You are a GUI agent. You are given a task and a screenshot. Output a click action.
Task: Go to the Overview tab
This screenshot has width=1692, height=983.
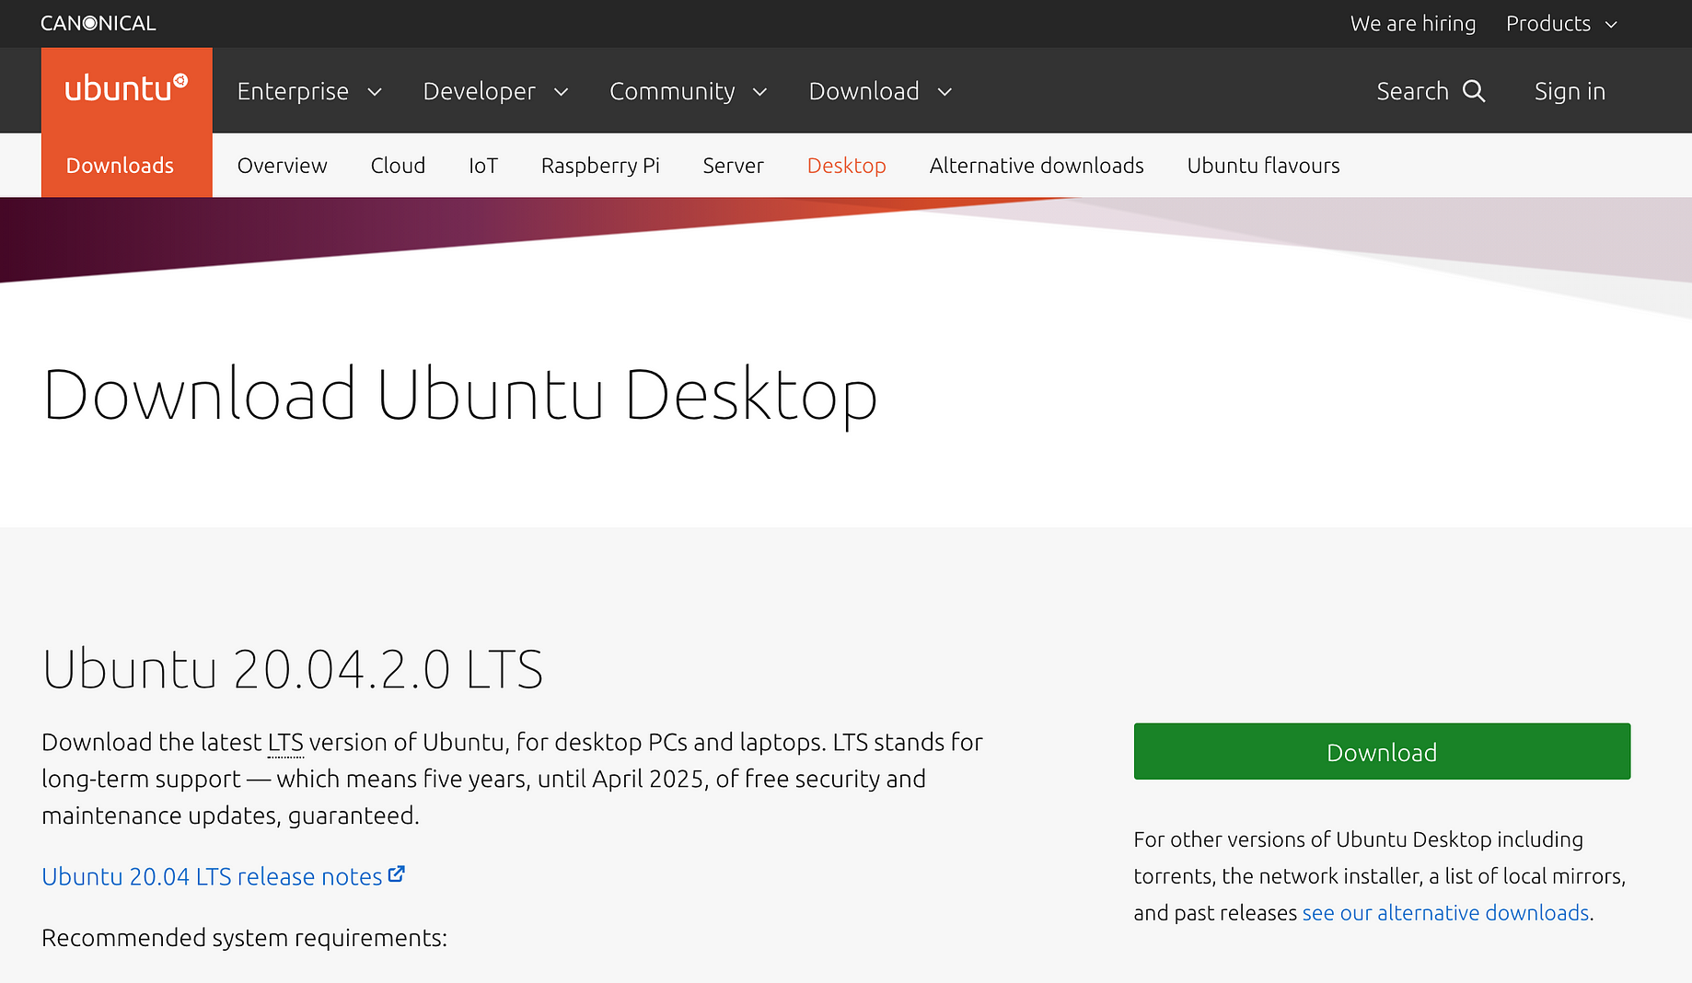click(282, 166)
